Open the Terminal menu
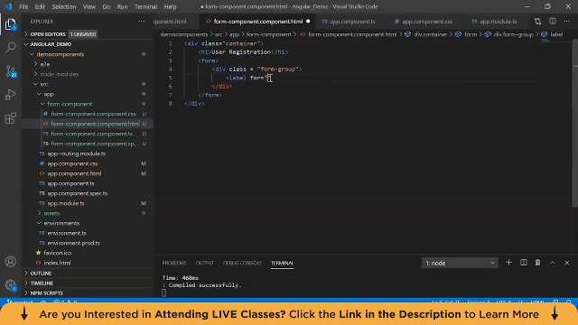This screenshot has width=578, height=325. (145, 6)
